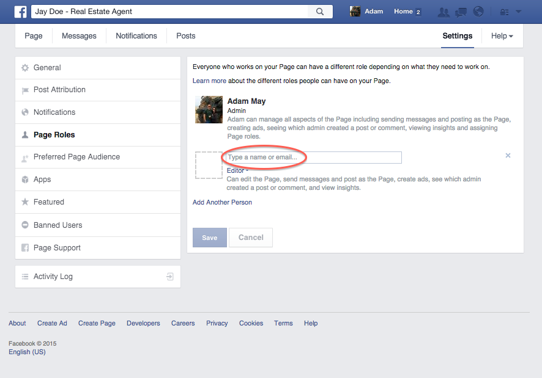
Task: Open Page Support settings
Action: tap(98, 248)
